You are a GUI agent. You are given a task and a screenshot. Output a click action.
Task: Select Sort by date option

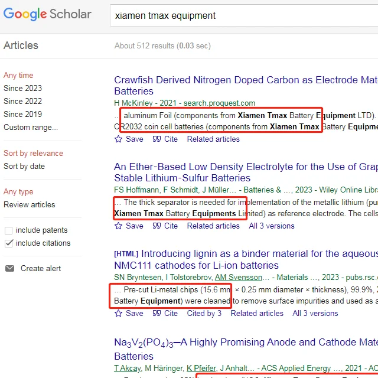point(24,167)
